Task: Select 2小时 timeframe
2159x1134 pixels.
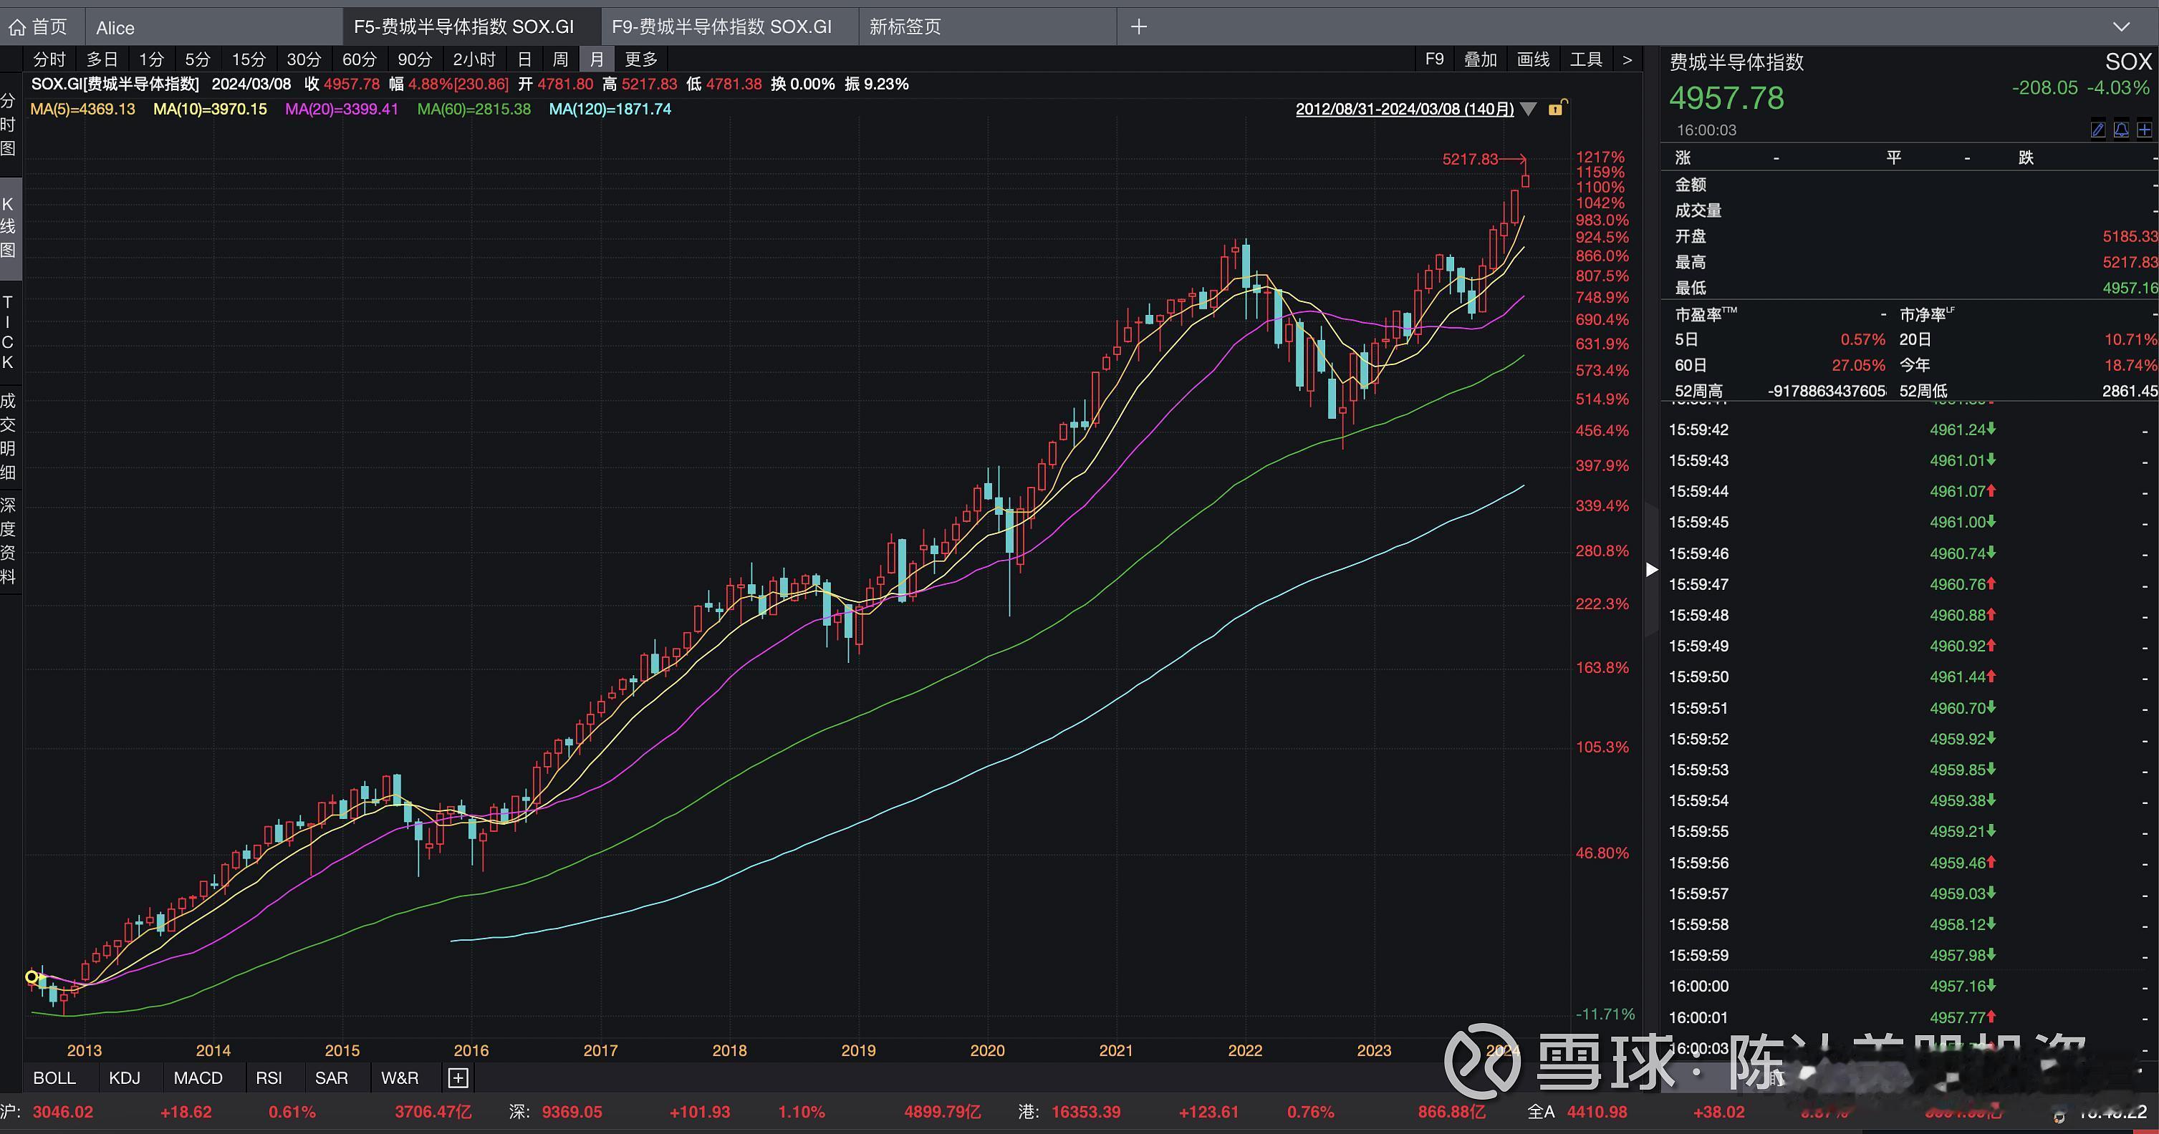Action: pyautogui.click(x=474, y=59)
